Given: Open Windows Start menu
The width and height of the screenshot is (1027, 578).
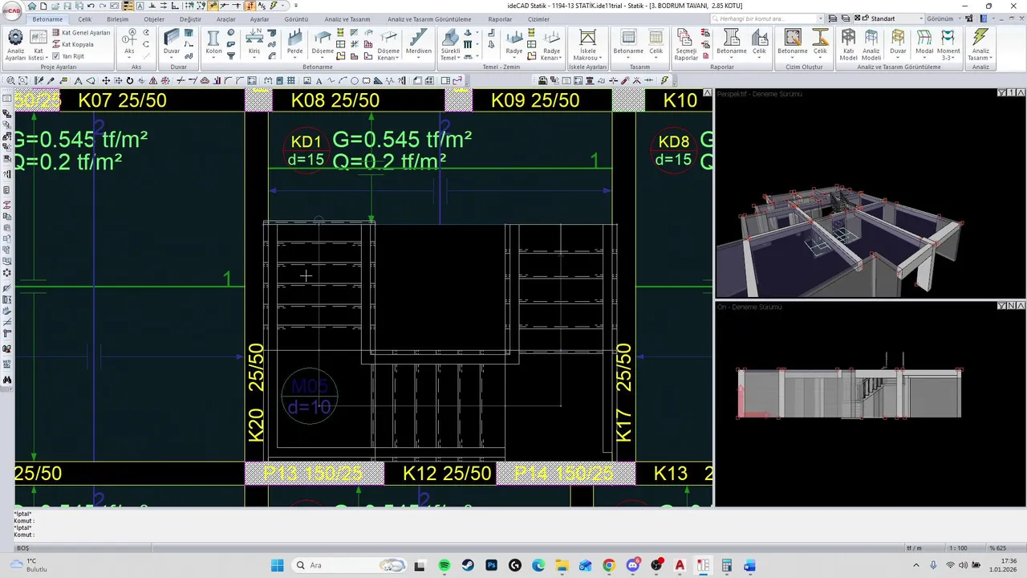Looking at the screenshot, I should tap(277, 565).
